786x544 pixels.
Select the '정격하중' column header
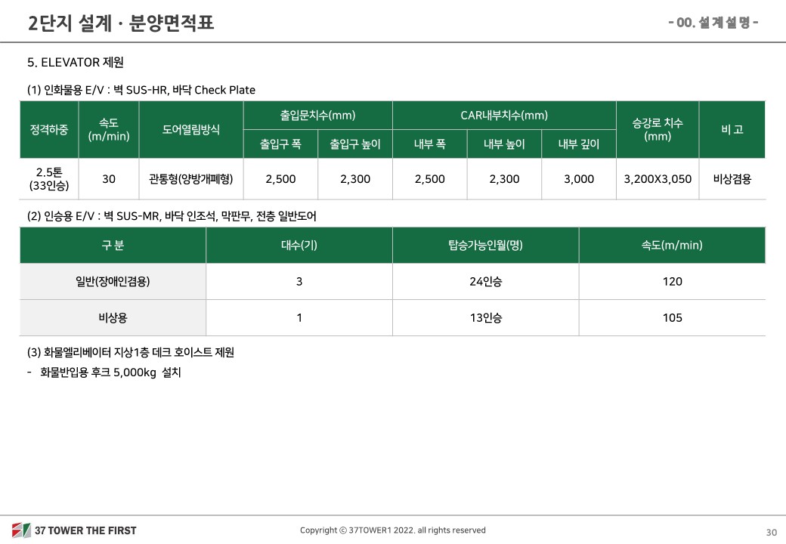pos(49,129)
